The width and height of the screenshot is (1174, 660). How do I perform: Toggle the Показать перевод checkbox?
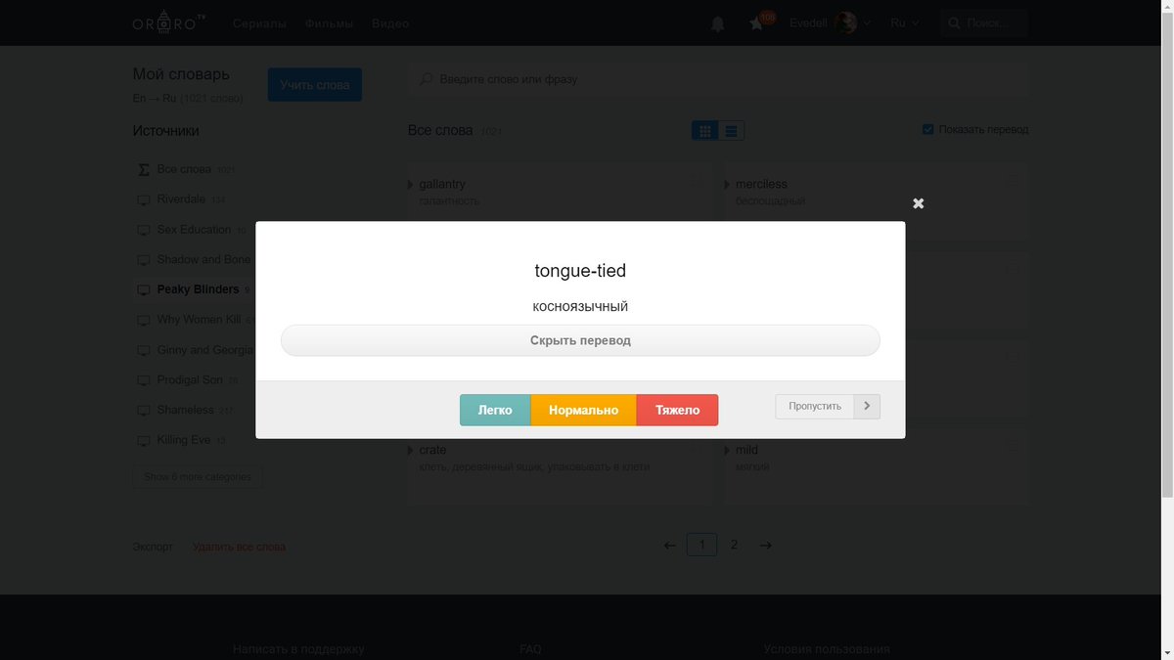(x=927, y=129)
